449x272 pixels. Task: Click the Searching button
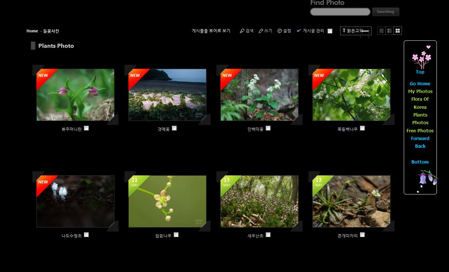pyautogui.click(x=385, y=12)
